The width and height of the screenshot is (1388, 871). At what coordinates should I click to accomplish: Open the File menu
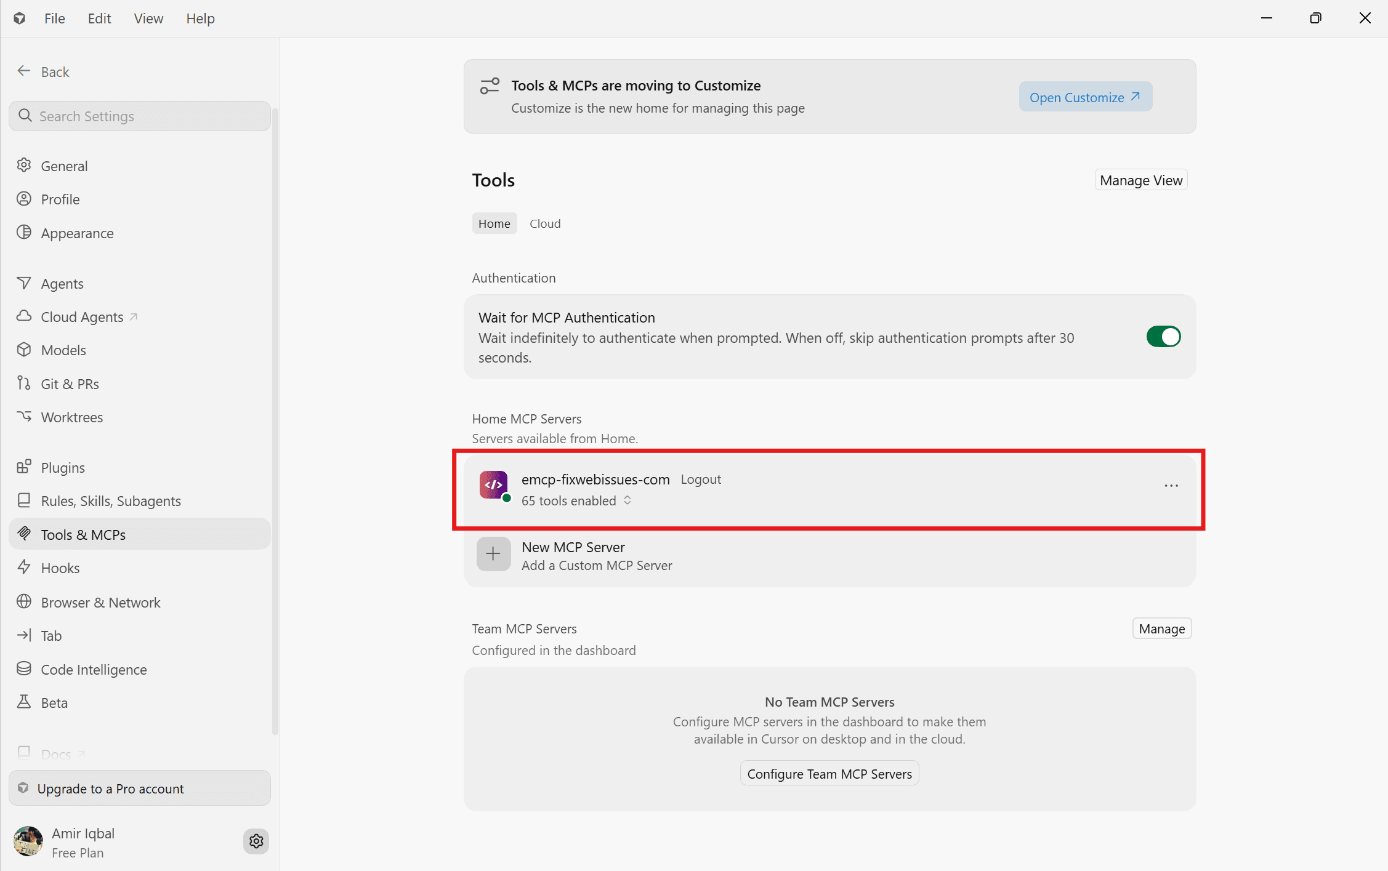55,18
